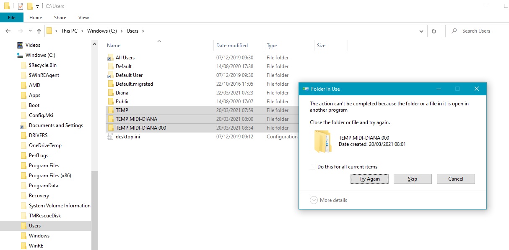Click the Properties quick access icon
Image resolution: width=509 pixels, height=250 pixels.
(x=21, y=6)
